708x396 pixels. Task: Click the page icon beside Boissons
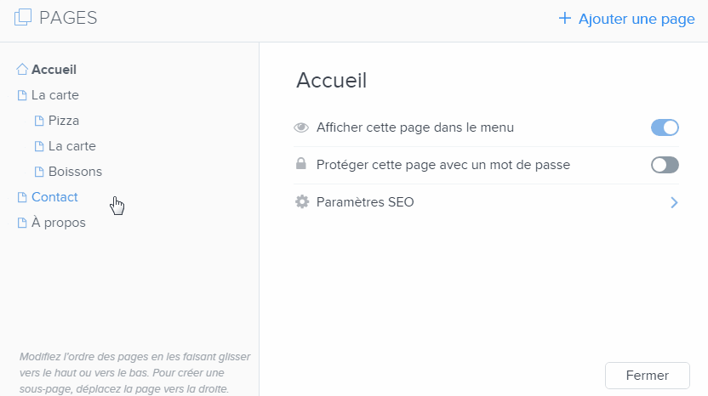click(39, 172)
